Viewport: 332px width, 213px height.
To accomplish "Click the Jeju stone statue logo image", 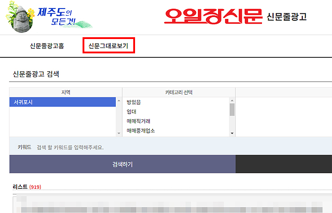I will point(21,17).
